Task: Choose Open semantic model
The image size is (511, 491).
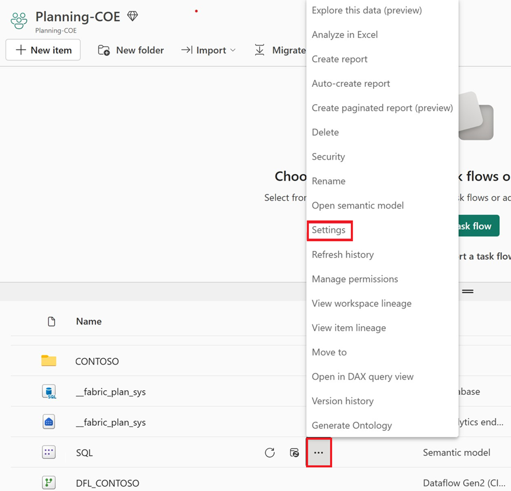Action: pos(358,206)
